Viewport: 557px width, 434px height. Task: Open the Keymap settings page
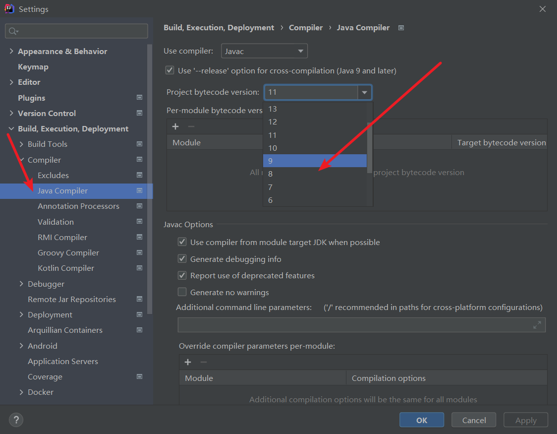(x=33, y=67)
